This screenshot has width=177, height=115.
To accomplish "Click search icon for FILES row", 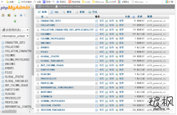I will tap(117, 52).
